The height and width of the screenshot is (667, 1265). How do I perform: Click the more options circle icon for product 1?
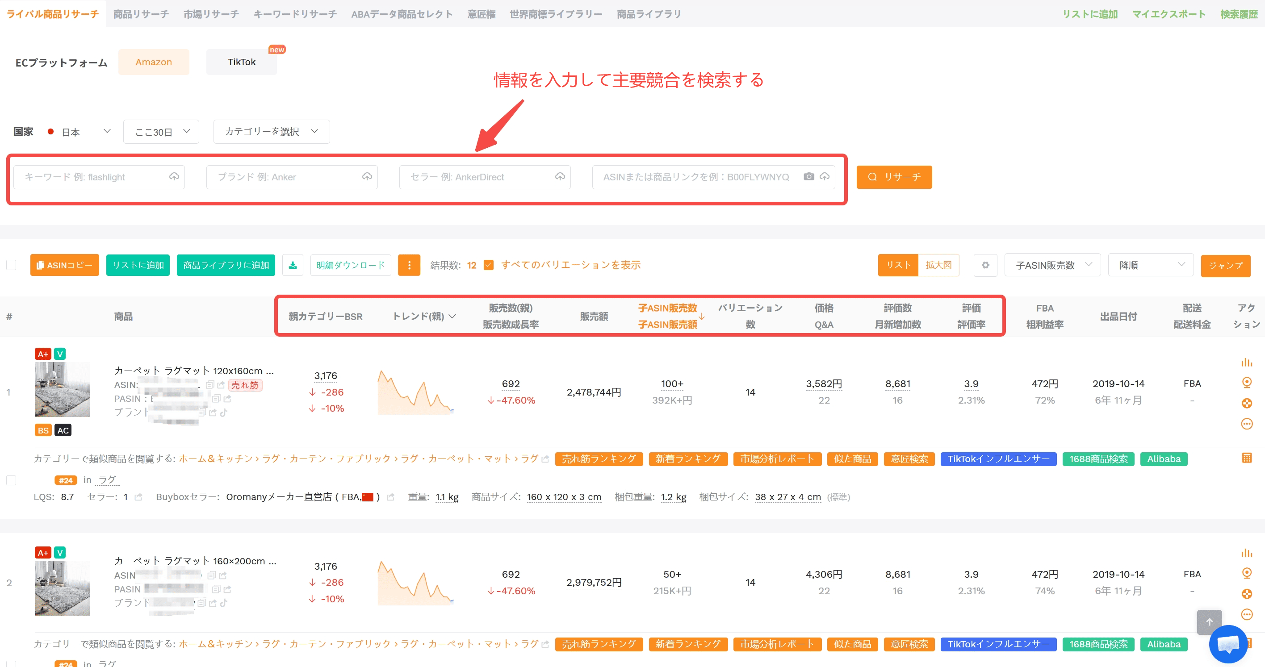tap(1247, 424)
